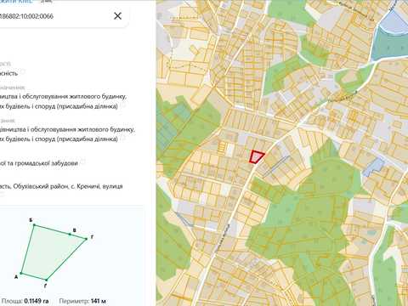Click vertex В on the parcel outline

tap(70, 235)
